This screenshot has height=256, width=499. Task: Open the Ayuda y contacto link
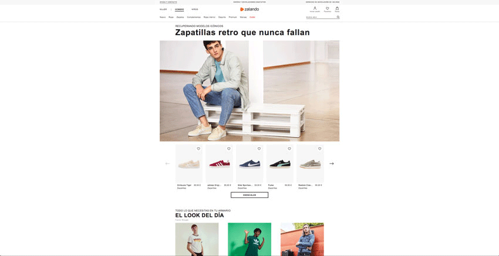click(168, 2)
